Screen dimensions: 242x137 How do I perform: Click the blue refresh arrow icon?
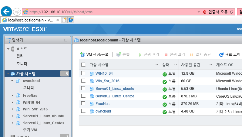click(x=221, y=55)
